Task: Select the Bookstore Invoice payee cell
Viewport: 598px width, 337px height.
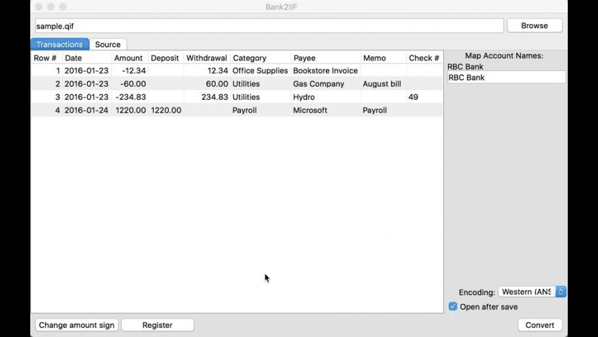Action: [325, 71]
